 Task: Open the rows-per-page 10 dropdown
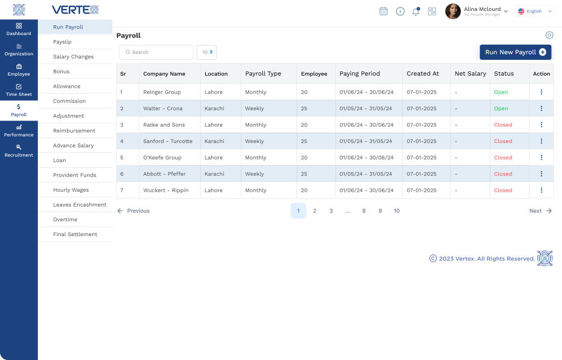coord(206,52)
